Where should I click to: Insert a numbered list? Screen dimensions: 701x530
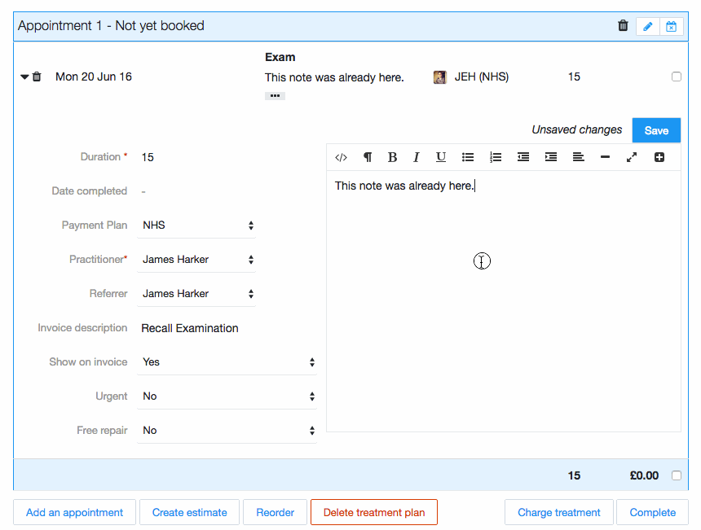496,157
